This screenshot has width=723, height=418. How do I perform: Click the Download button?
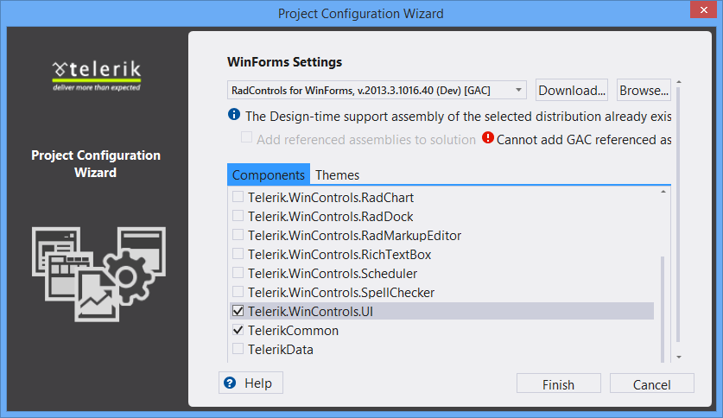click(572, 90)
